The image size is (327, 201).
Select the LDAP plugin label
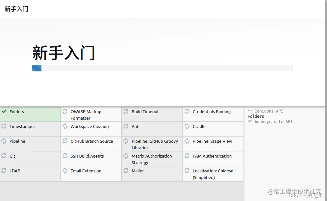15,171
